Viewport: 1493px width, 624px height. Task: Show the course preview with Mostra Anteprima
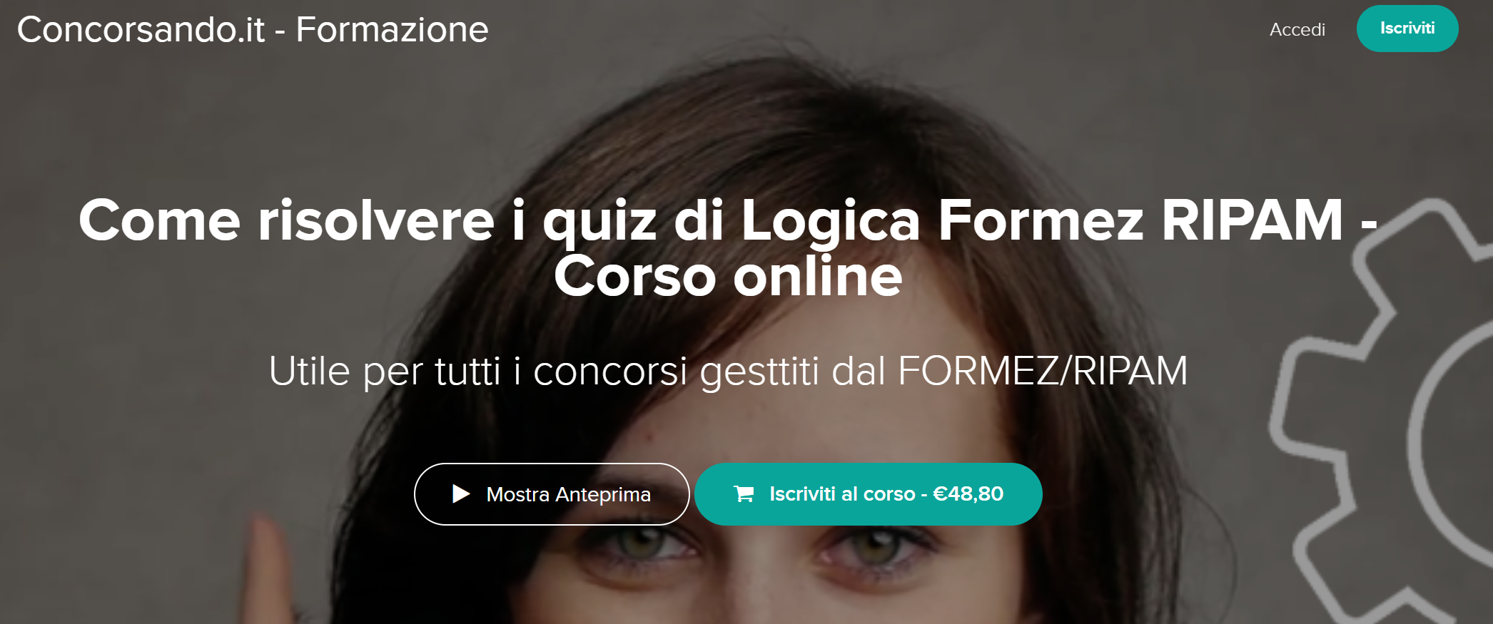click(x=552, y=494)
